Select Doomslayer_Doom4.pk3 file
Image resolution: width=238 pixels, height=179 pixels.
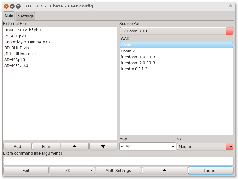(60, 42)
